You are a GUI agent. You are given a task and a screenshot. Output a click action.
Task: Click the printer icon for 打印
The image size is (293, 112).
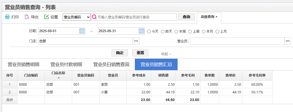pos(7,17)
